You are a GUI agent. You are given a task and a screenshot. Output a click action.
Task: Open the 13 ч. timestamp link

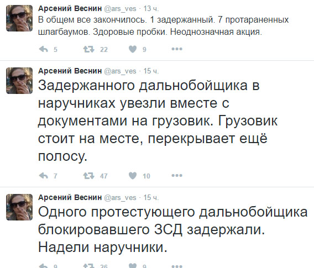[151, 9]
